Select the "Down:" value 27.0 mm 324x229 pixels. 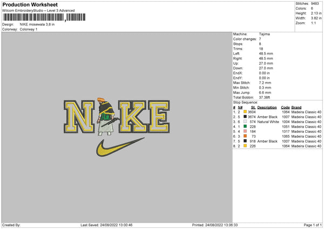point(266,68)
